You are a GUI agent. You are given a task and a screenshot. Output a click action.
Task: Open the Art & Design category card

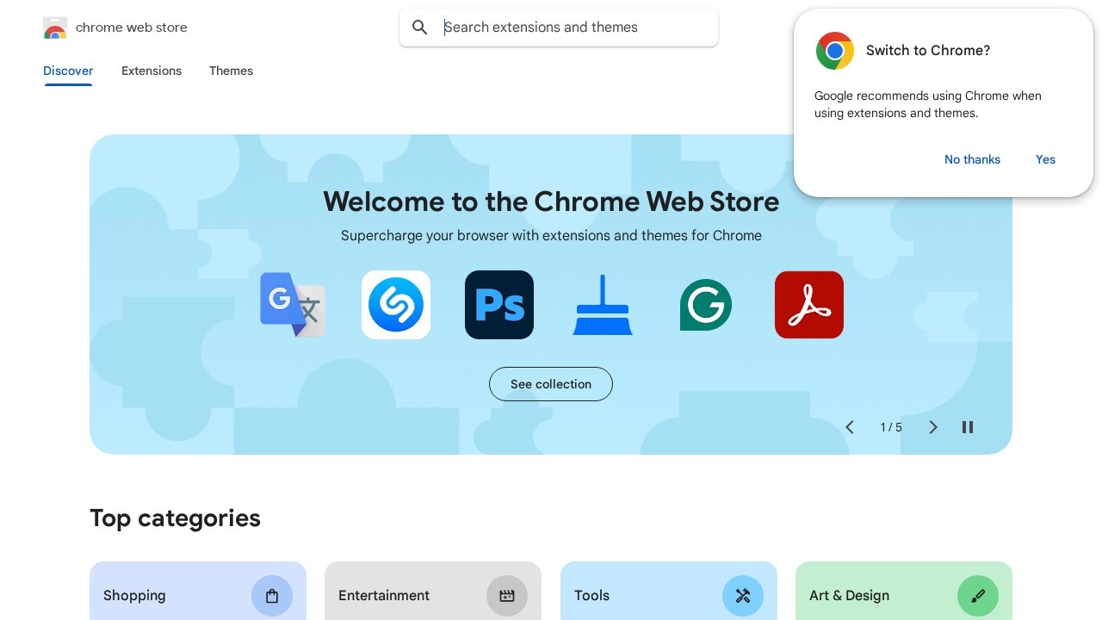(x=903, y=594)
